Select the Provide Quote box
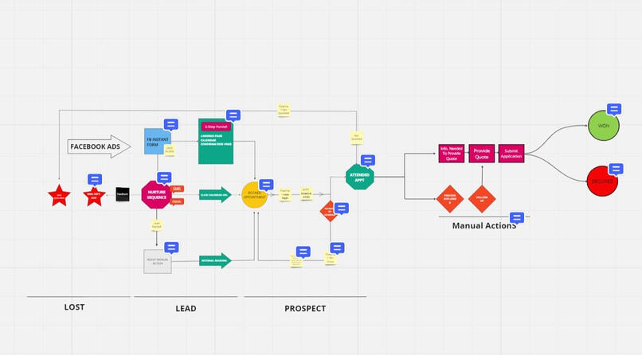This screenshot has width=642, height=355. point(481,154)
